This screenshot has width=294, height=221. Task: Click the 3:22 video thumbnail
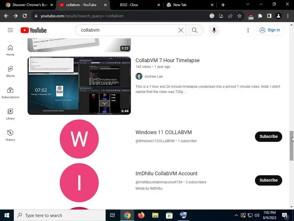79,45
